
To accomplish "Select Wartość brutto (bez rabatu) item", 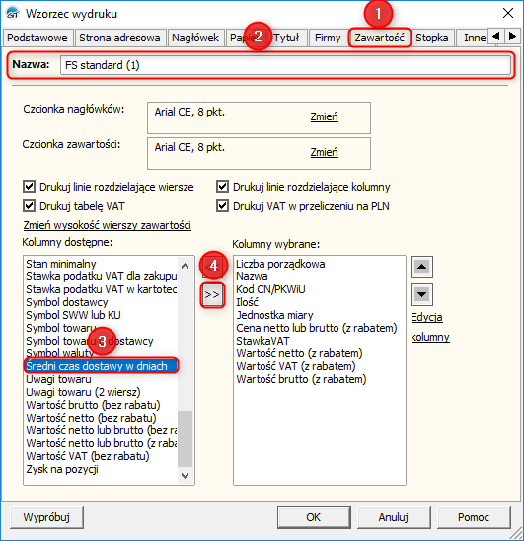I will 93,405.
